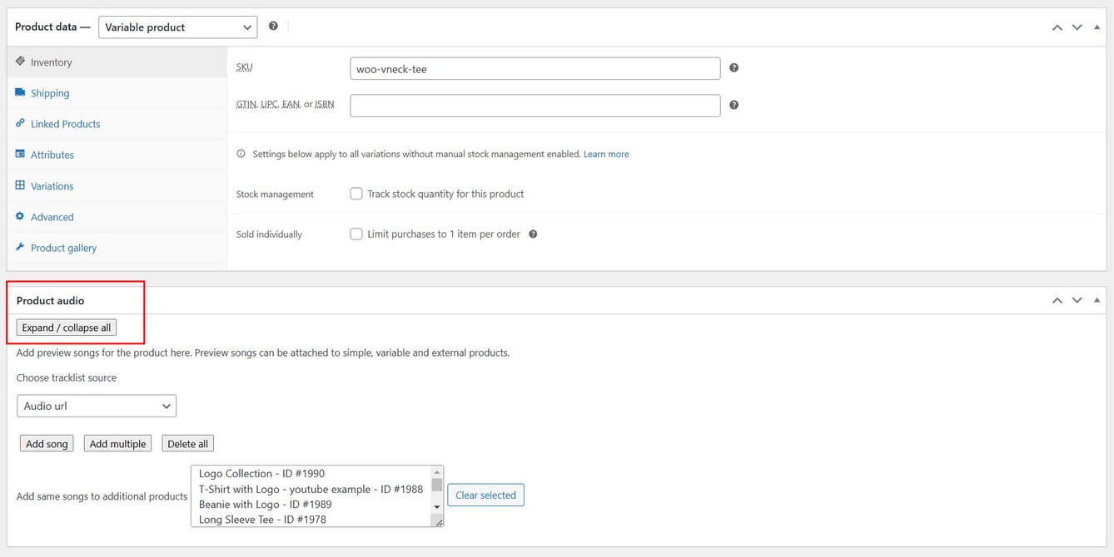1114x557 pixels.
Task: Open the Attributes tab
Action: (x=52, y=155)
